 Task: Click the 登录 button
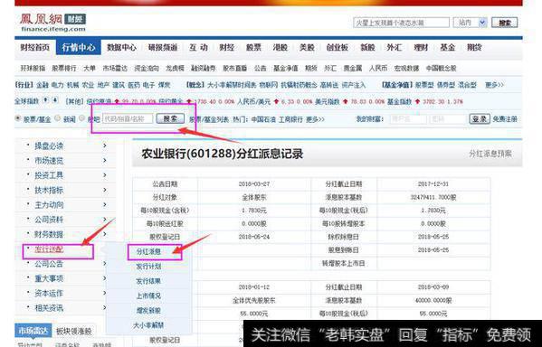point(480,119)
